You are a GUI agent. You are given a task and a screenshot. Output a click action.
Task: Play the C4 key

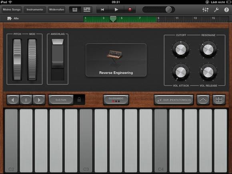(161, 140)
